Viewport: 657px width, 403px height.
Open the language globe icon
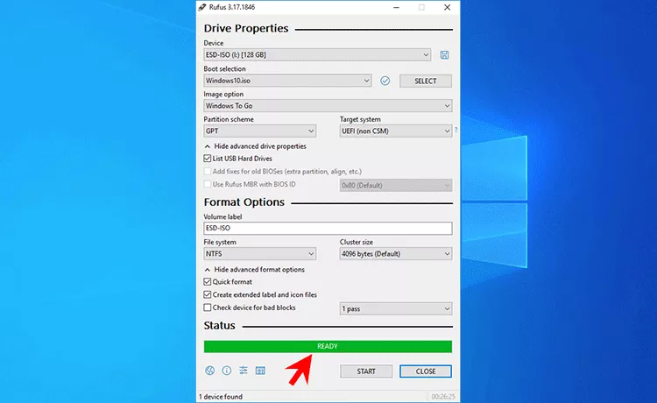click(x=210, y=371)
